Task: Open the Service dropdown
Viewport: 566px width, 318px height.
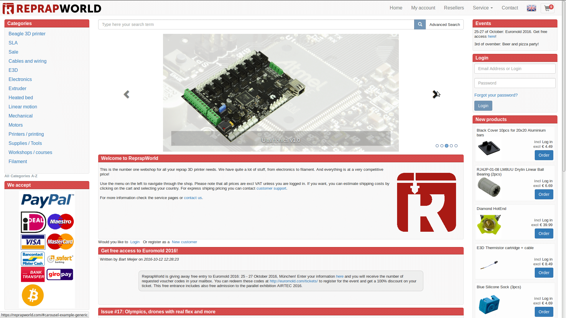Action: 483,8
